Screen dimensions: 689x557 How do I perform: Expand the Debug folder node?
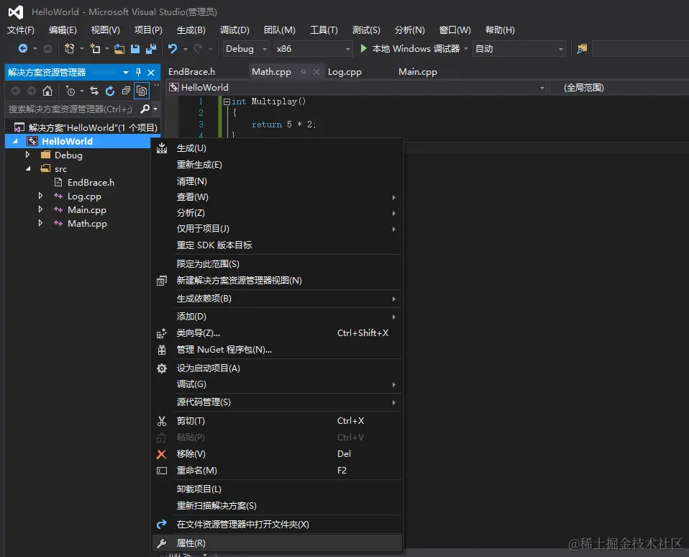tap(27, 155)
